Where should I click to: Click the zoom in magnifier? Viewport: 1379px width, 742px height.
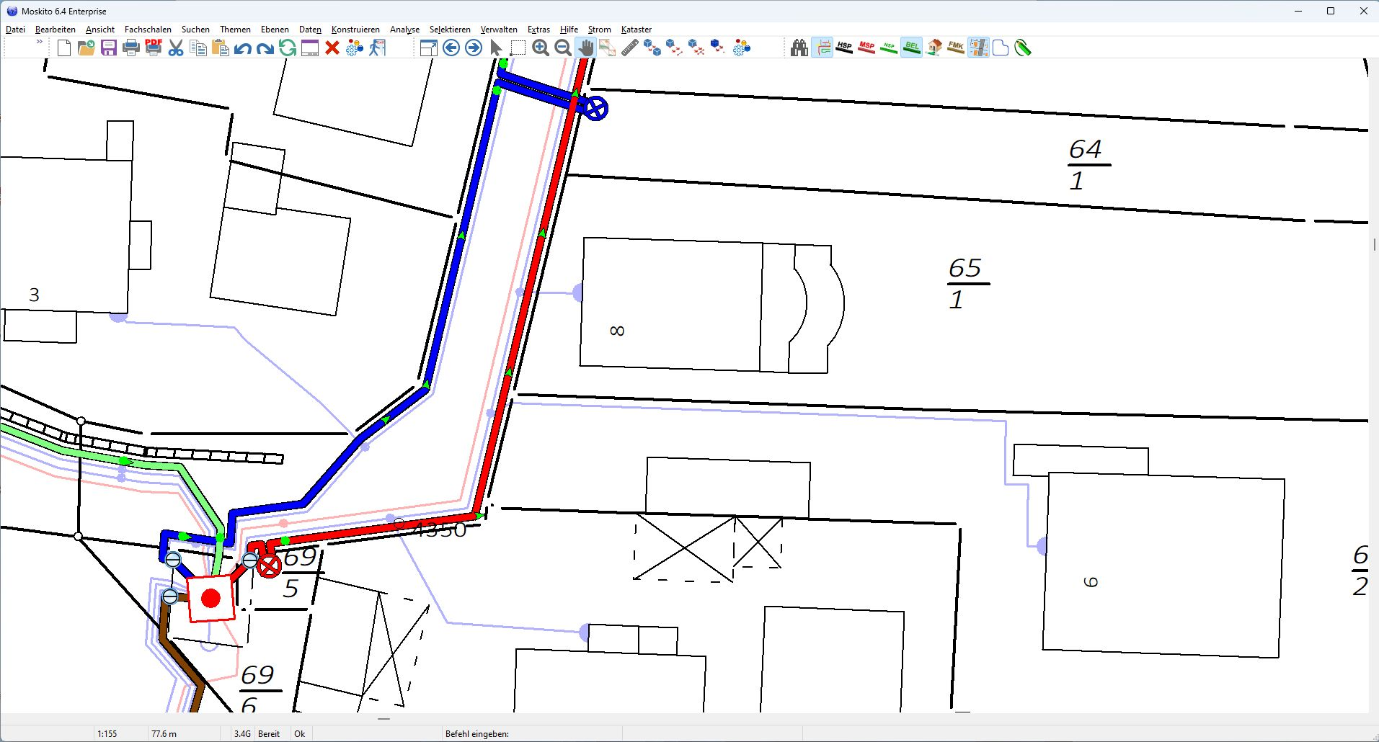(x=541, y=48)
